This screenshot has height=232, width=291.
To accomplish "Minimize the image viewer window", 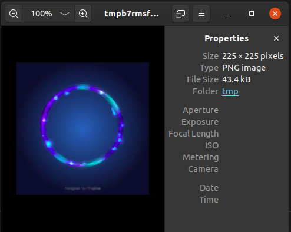I will click(228, 14).
